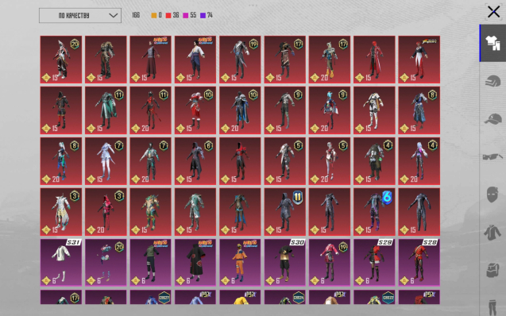This screenshot has height=316, width=506.
Task: Click the total item count 166
Action: point(136,15)
